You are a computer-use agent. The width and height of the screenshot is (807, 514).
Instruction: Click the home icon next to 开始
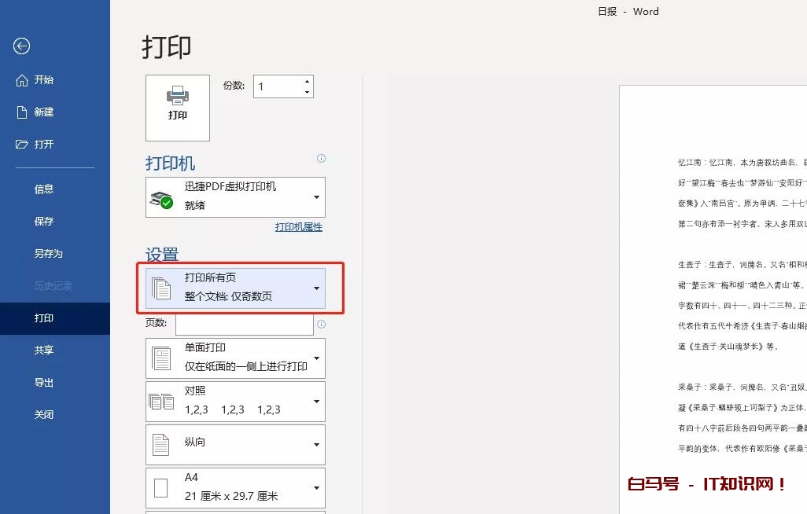22,80
